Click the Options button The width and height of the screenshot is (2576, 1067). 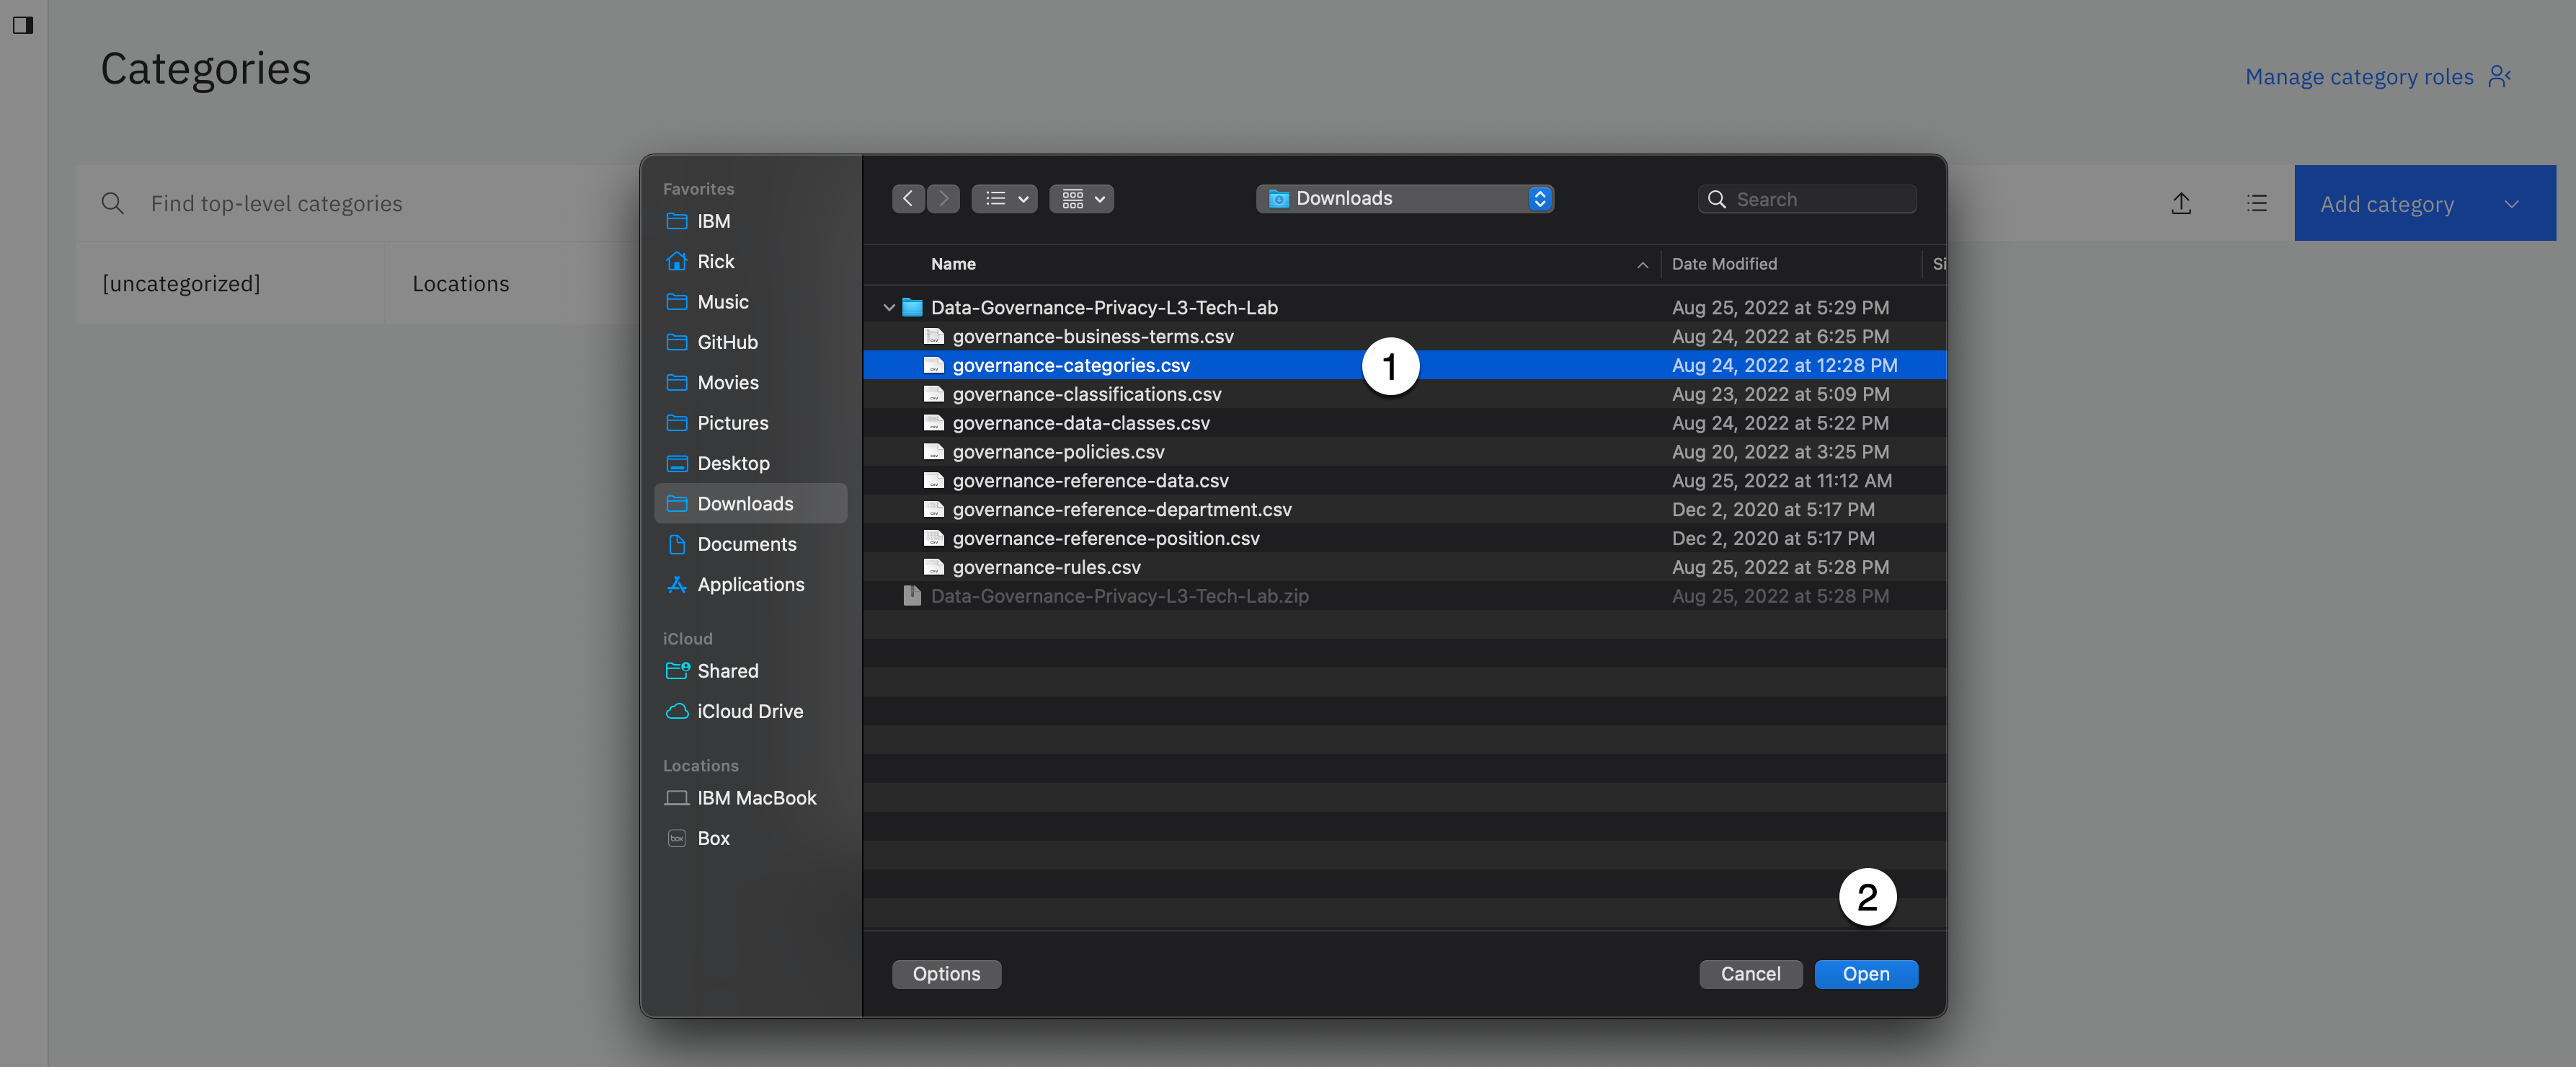(946, 974)
